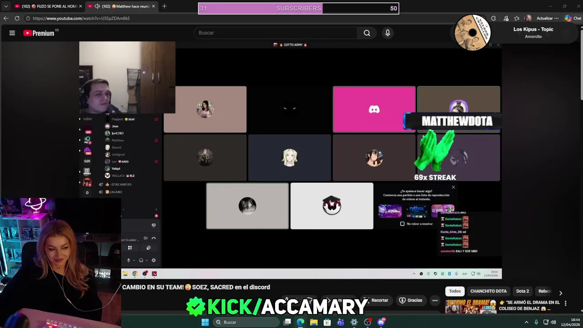
Task: Open the Copilot Chat button
Action: [x=573, y=18]
